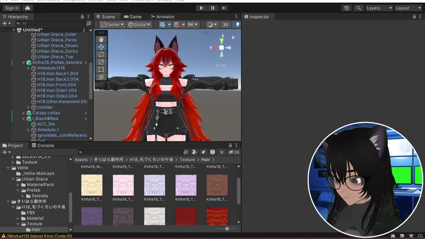Open the draw mode shading dropdown
The image size is (425, 239).
[x=212, y=25]
